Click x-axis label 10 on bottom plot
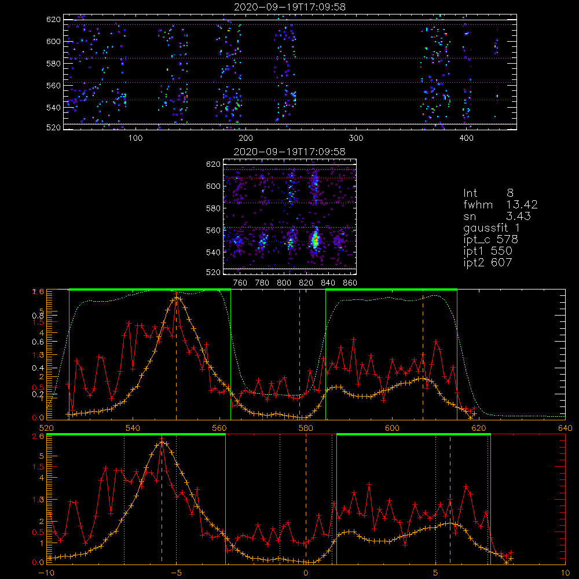579x579 pixels. [565, 573]
